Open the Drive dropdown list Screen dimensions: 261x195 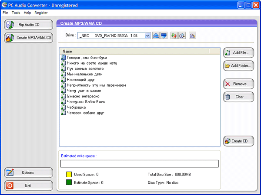tap(147, 36)
